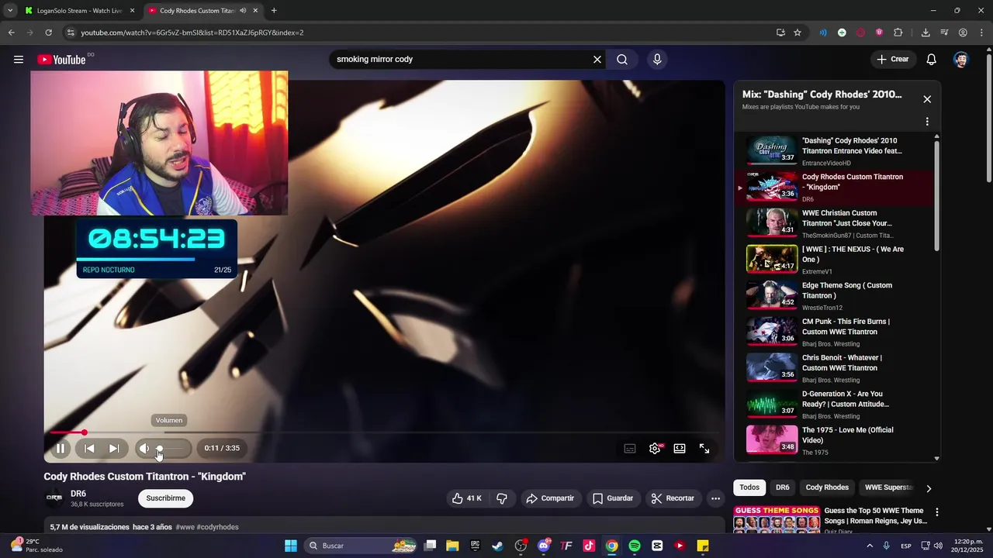The width and height of the screenshot is (993, 558).
Task: Open YouTube account avatar menu
Action: (961, 60)
